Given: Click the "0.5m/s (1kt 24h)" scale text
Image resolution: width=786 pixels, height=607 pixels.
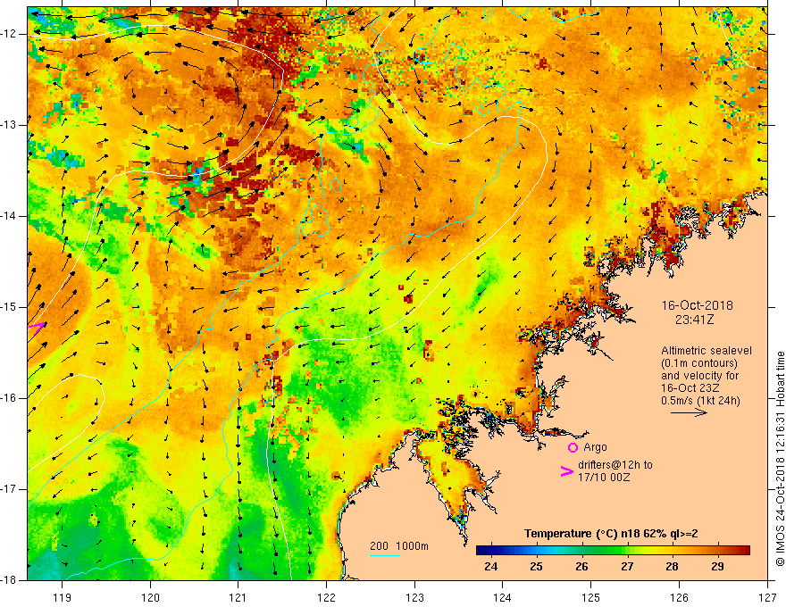Looking at the screenshot, I should (x=700, y=401).
